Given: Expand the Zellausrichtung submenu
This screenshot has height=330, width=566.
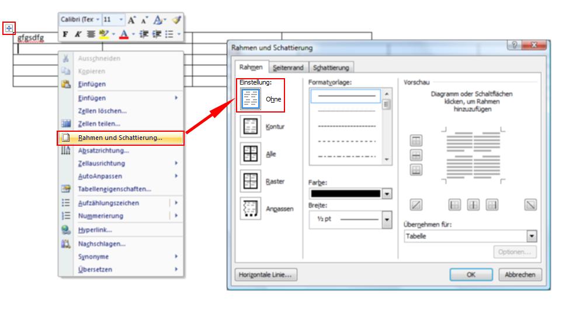Looking at the screenshot, I should click(176, 163).
